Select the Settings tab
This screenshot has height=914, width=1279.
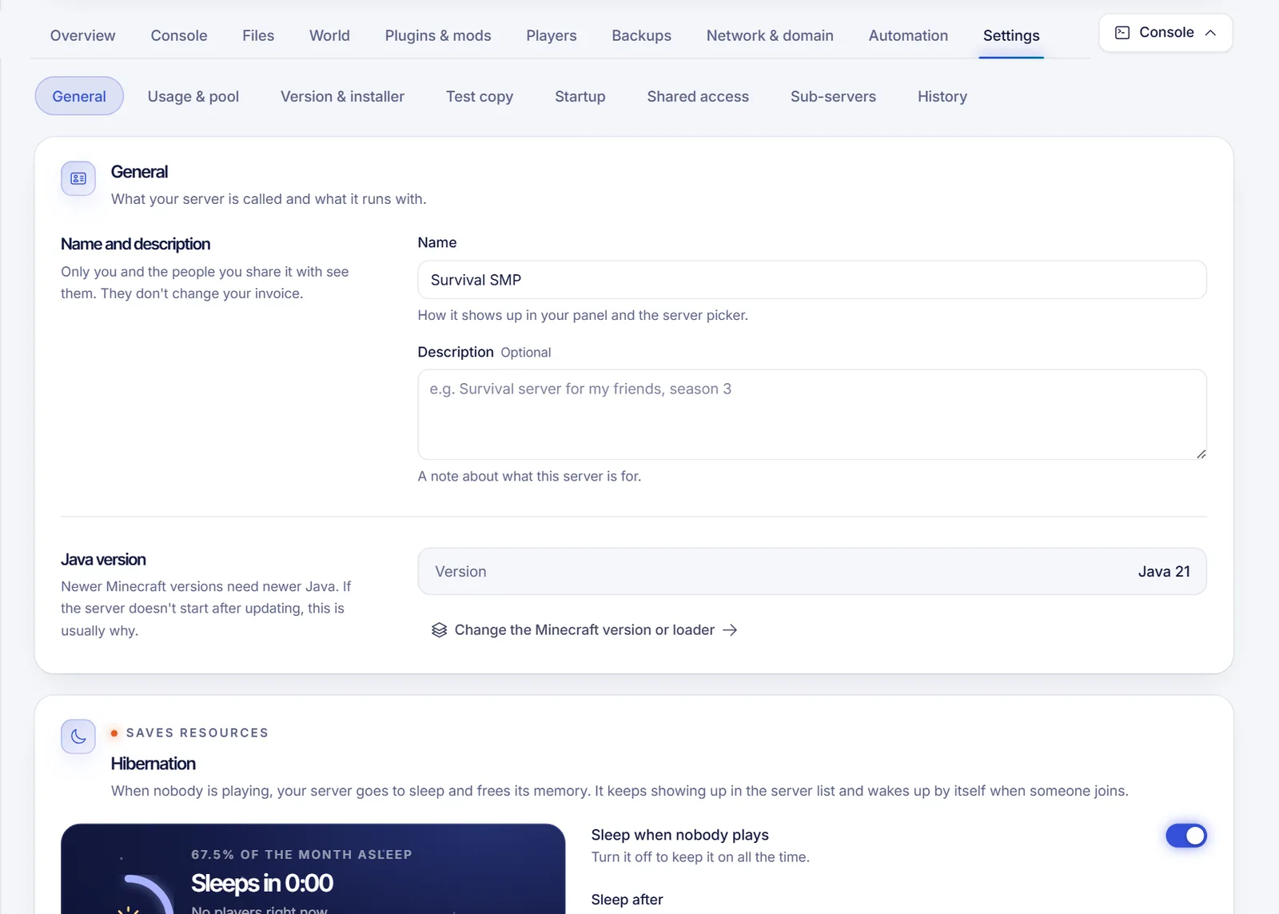pyautogui.click(x=1011, y=36)
